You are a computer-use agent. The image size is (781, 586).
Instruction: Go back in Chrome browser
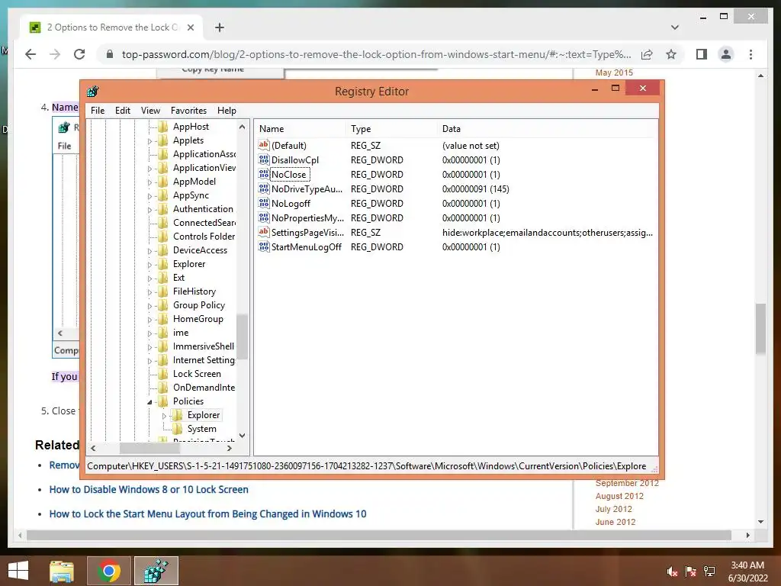31,54
